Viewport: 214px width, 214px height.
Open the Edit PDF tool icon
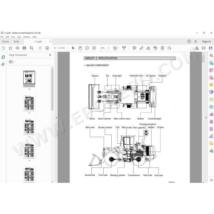211,70
